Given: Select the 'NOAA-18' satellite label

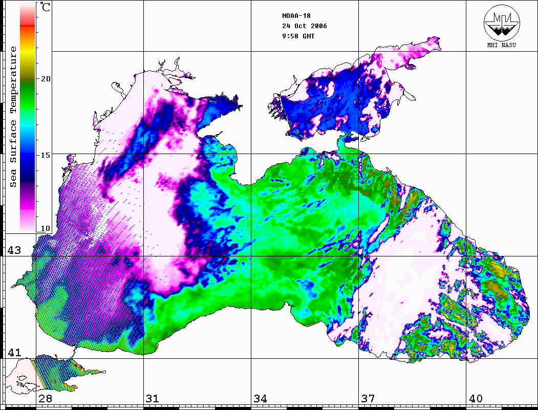Looking at the screenshot, I should pyautogui.click(x=296, y=16).
